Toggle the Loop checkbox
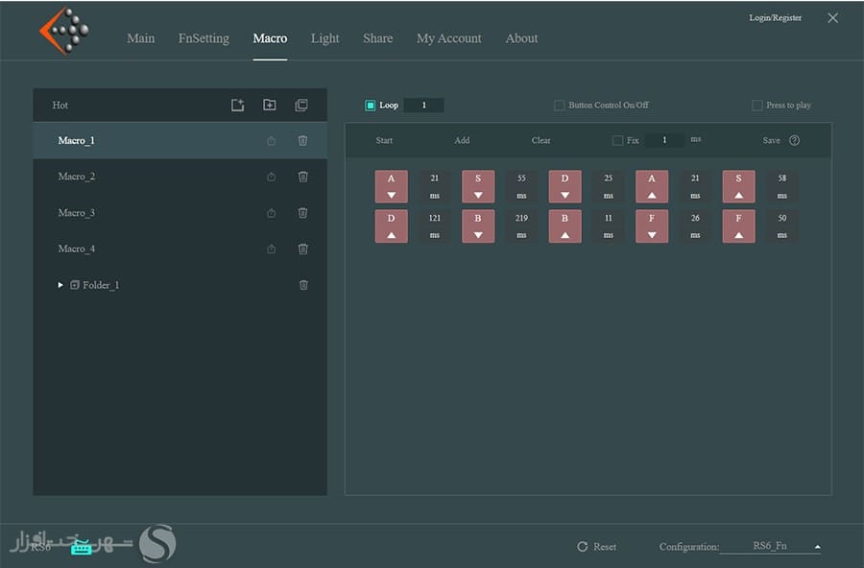The image size is (864, 568). (x=371, y=106)
